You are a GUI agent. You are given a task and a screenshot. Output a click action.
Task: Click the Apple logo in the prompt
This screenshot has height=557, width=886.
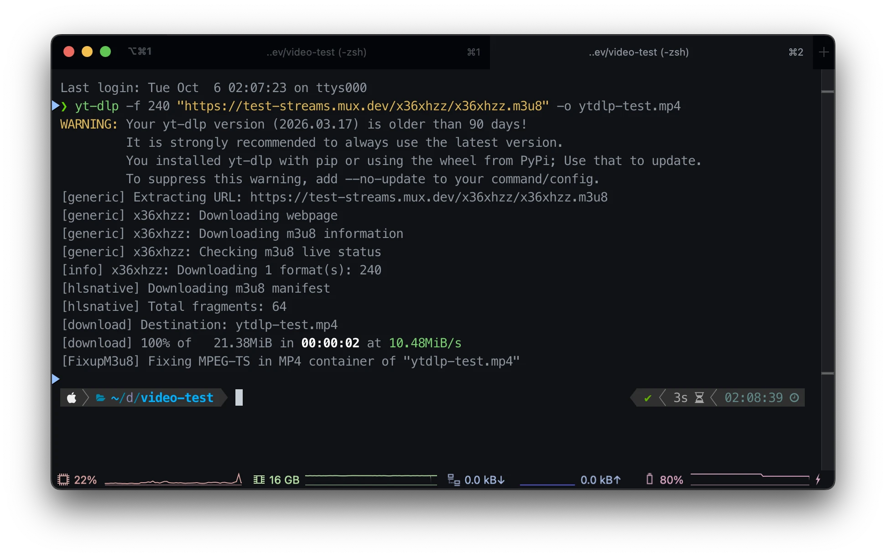coord(72,398)
